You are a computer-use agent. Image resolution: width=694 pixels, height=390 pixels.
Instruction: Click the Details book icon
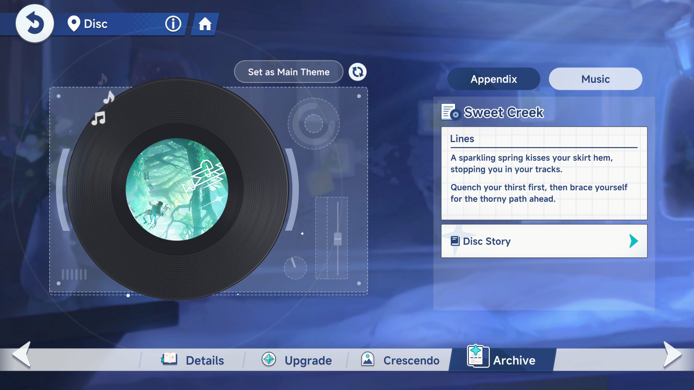click(x=169, y=359)
